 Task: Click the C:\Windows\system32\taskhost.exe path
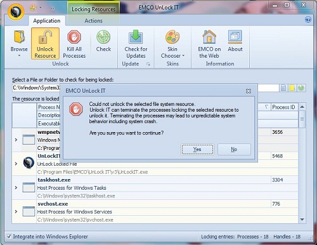pyautogui.click(x=76, y=196)
